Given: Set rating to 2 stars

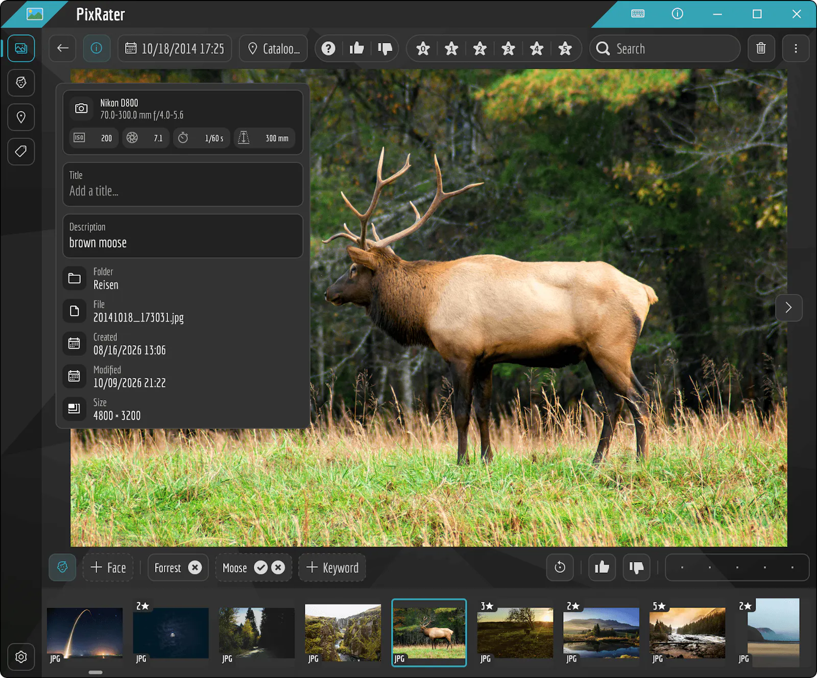Looking at the screenshot, I should (x=479, y=49).
